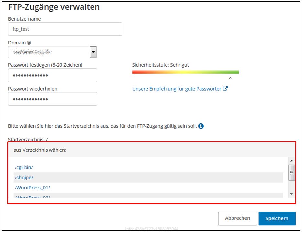Image resolution: width=302 pixels, height=232 pixels.
Task: Click into the 'Passwort festlegen' field
Action: click(x=52, y=75)
